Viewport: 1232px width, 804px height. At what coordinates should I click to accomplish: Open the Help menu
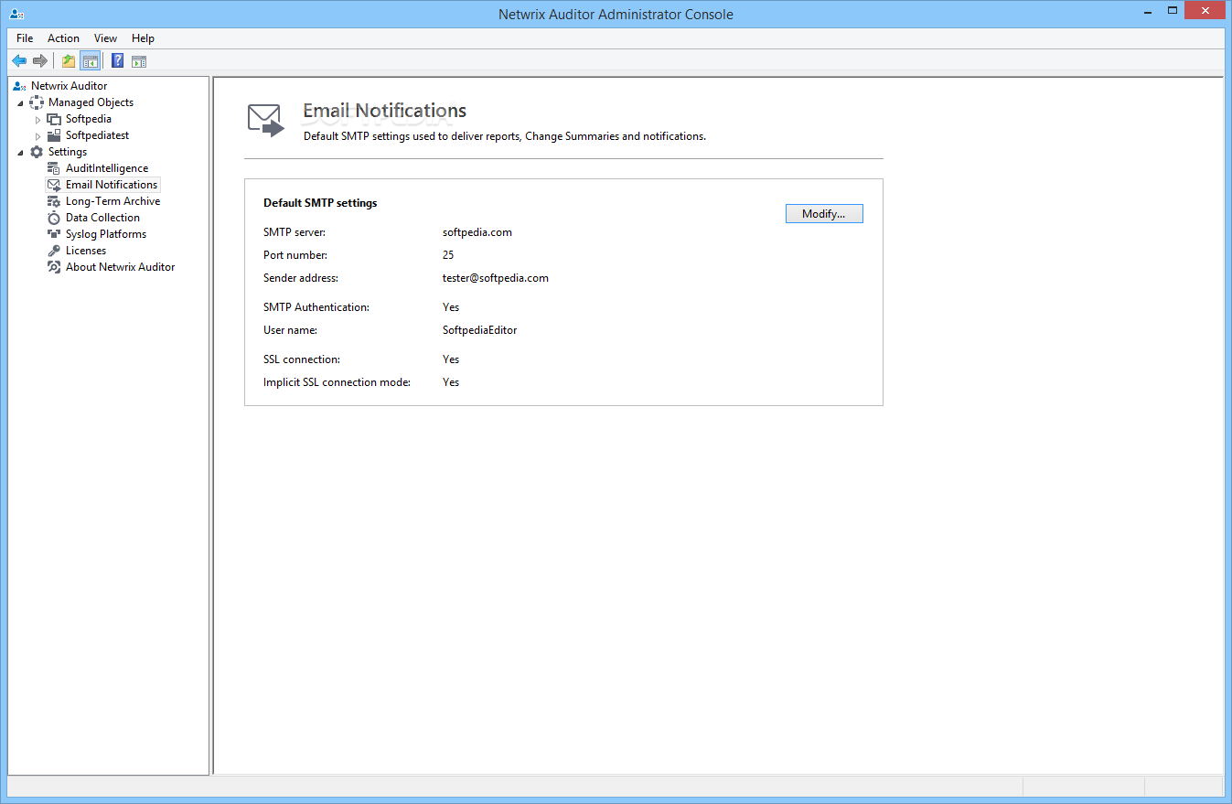143,38
